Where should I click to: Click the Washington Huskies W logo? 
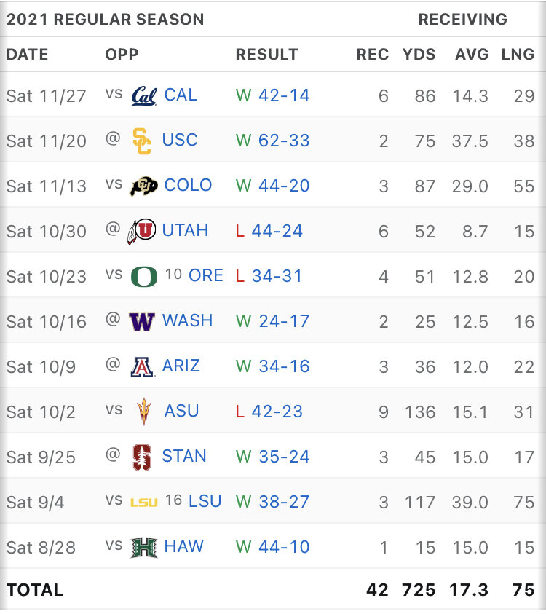pyautogui.click(x=141, y=321)
